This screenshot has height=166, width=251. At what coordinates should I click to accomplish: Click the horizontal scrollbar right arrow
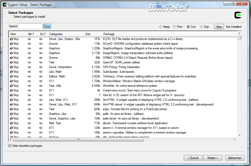click(235, 140)
